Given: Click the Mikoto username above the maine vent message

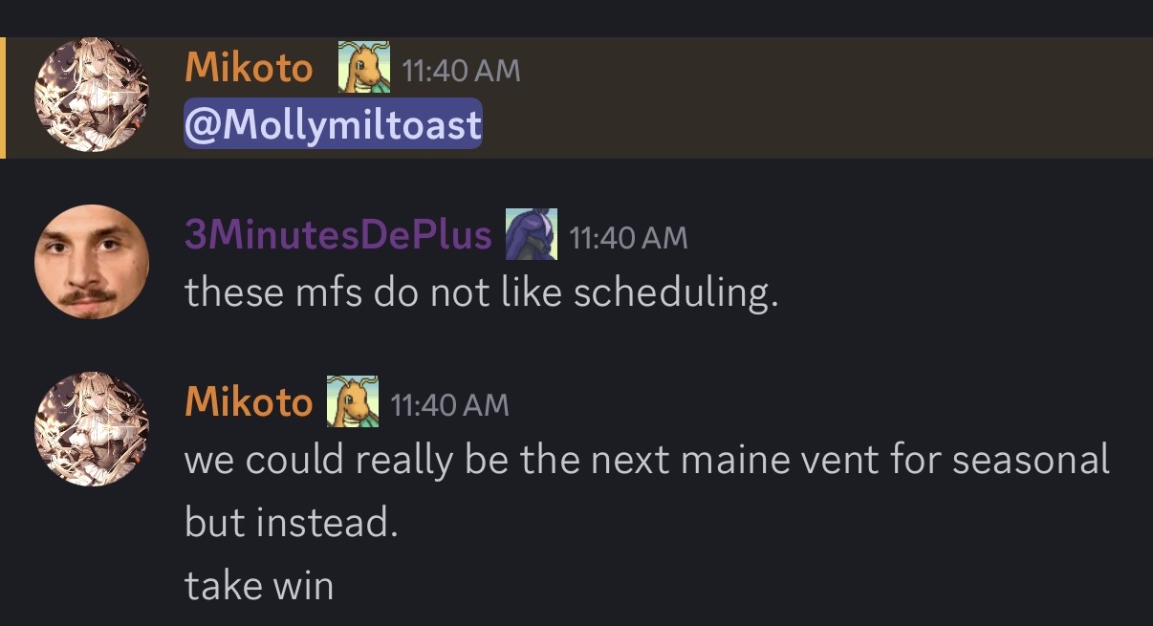Looking at the screenshot, I should click(249, 402).
